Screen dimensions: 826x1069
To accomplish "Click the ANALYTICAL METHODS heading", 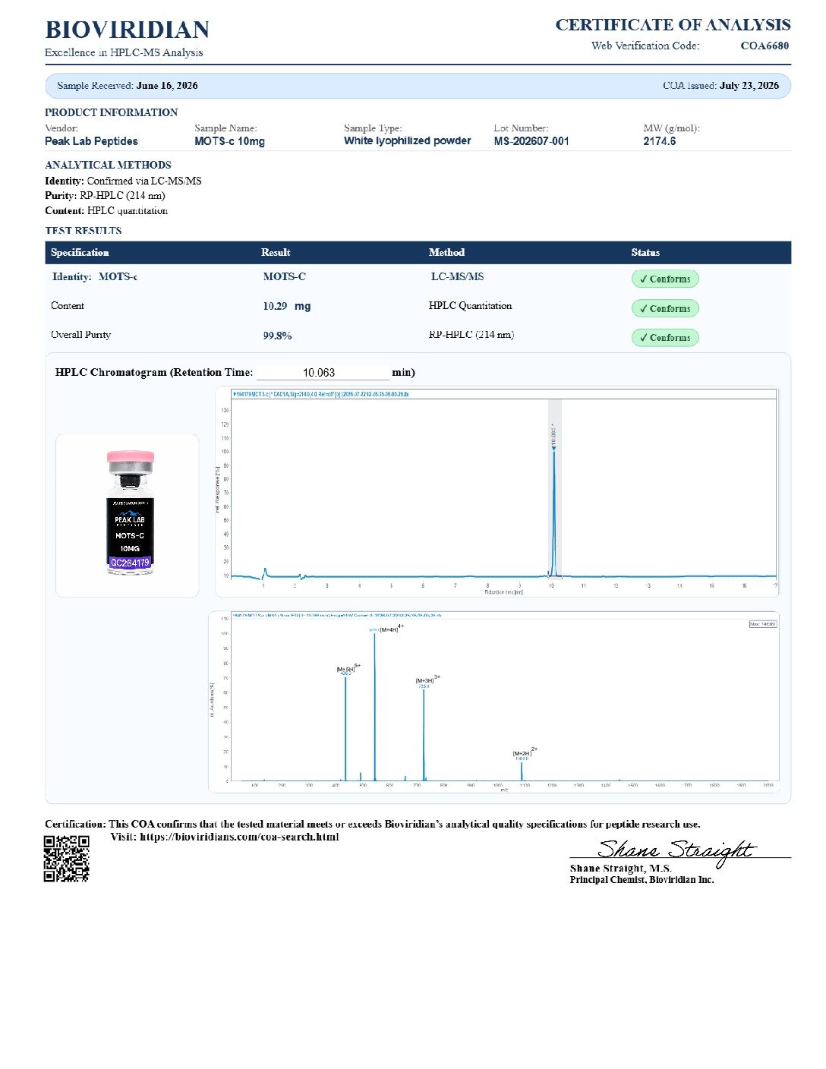I will pos(108,165).
